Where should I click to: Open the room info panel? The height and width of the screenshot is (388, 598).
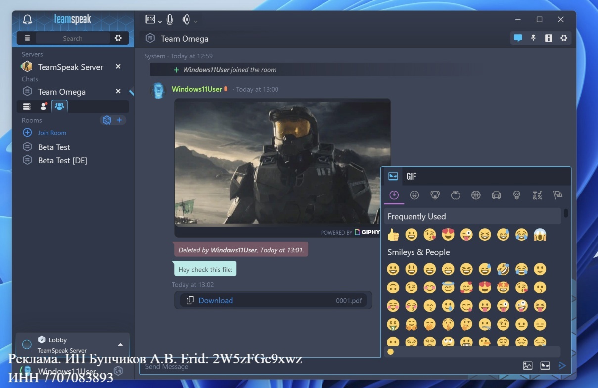click(549, 38)
